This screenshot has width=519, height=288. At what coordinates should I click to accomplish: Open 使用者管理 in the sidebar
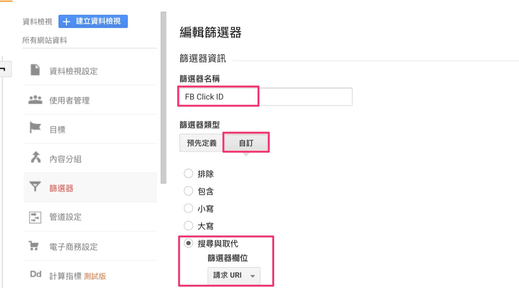69,100
